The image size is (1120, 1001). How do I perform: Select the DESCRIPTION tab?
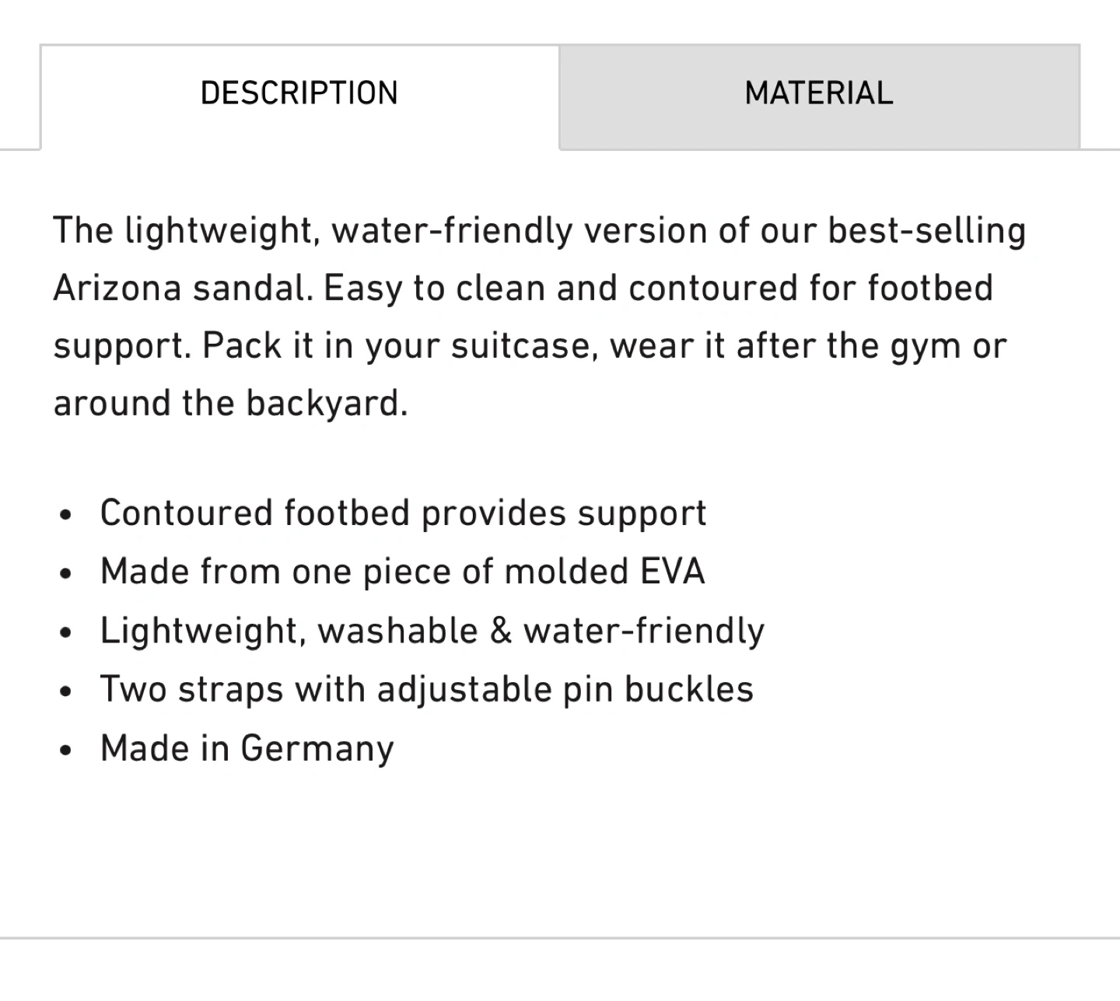(x=299, y=96)
